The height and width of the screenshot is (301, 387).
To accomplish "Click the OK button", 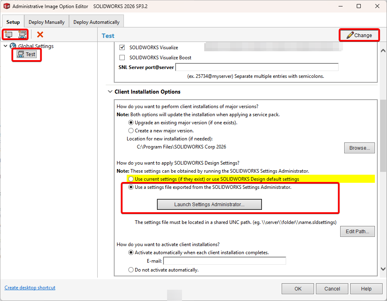I will (298, 288).
